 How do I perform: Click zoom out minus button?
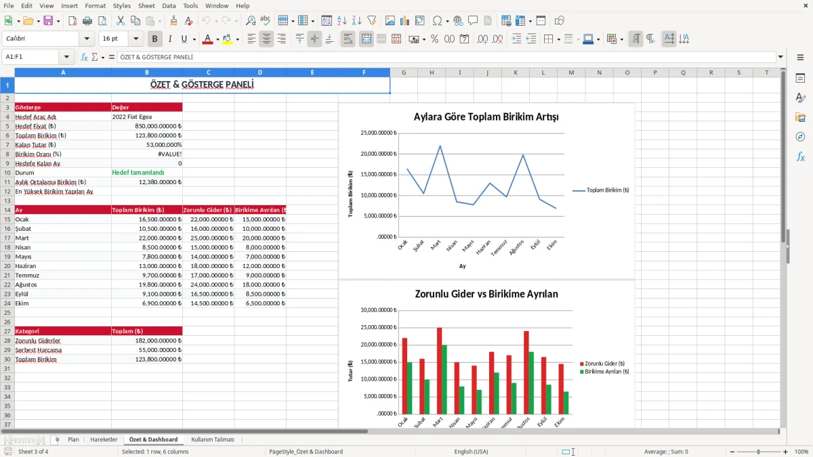click(x=731, y=452)
